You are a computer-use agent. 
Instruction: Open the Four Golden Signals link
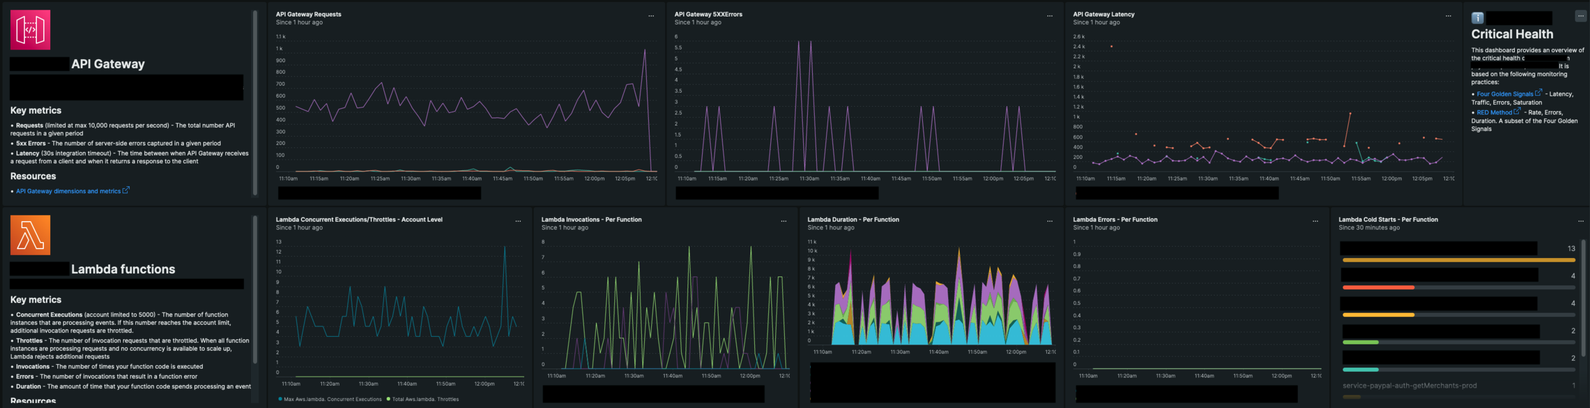click(1509, 93)
